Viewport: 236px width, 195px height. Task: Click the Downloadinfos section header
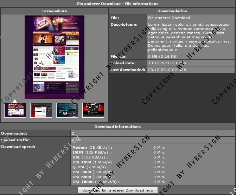[172, 11]
